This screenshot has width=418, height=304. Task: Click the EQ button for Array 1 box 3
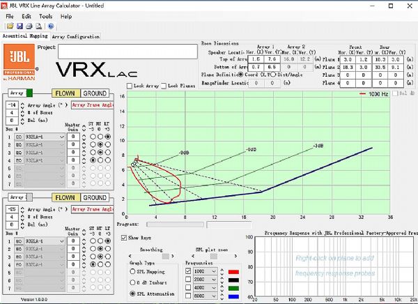[x=19, y=153]
